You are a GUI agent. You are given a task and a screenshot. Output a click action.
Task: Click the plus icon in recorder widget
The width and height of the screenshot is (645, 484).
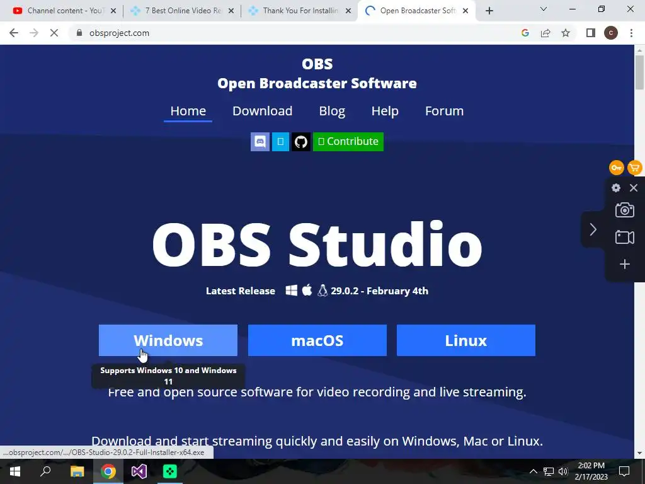tap(624, 264)
